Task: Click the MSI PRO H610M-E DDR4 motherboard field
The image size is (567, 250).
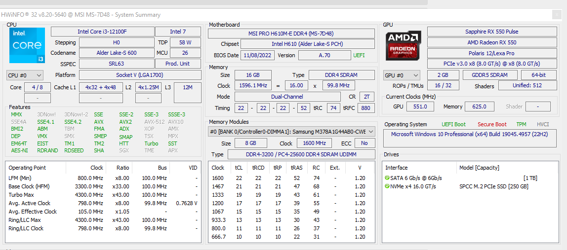Action: click(291, 34)
